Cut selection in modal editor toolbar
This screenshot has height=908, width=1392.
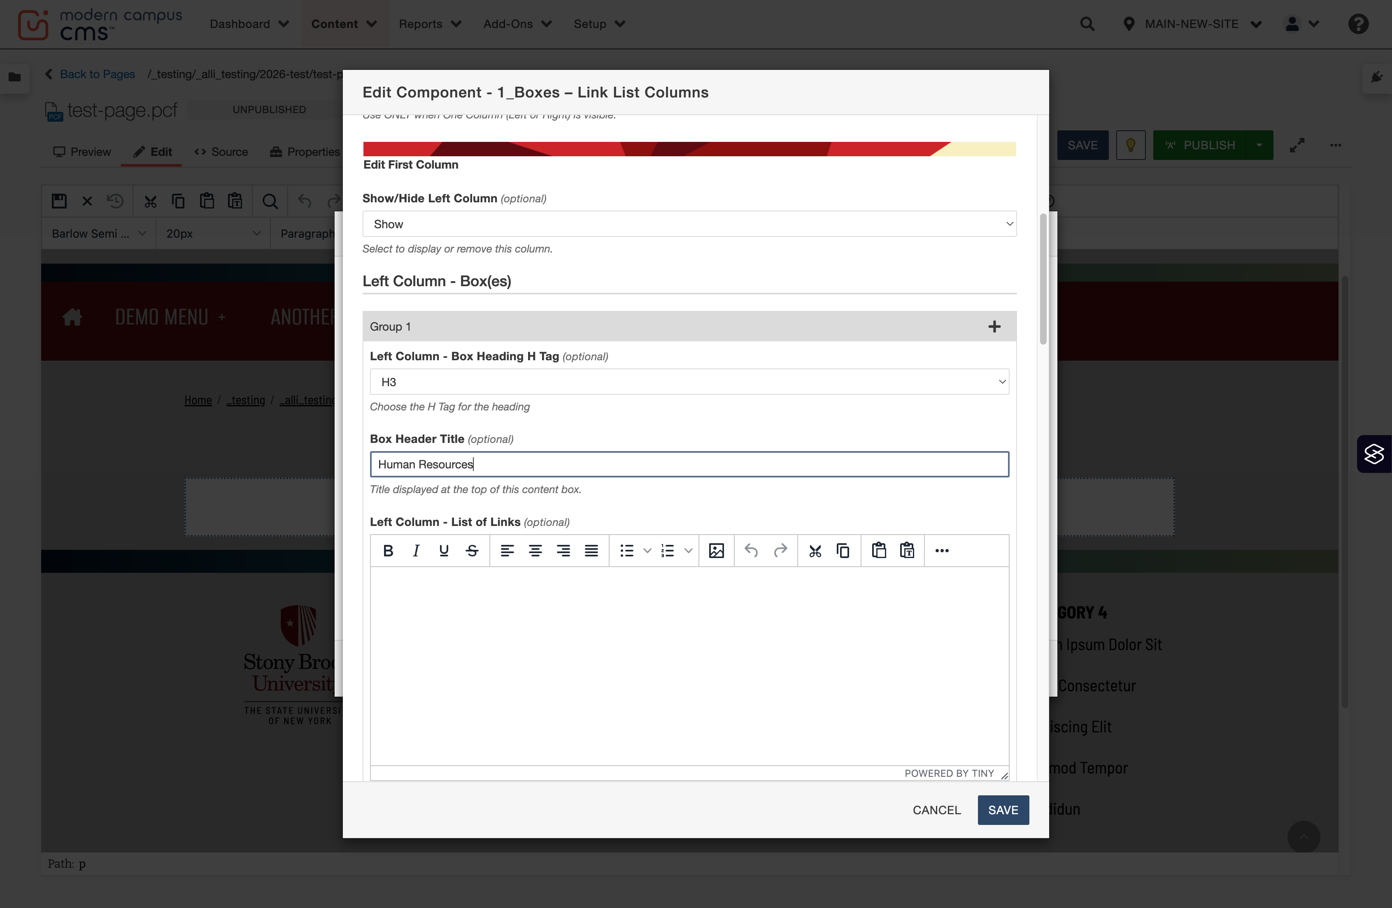(x=815, y=550)
